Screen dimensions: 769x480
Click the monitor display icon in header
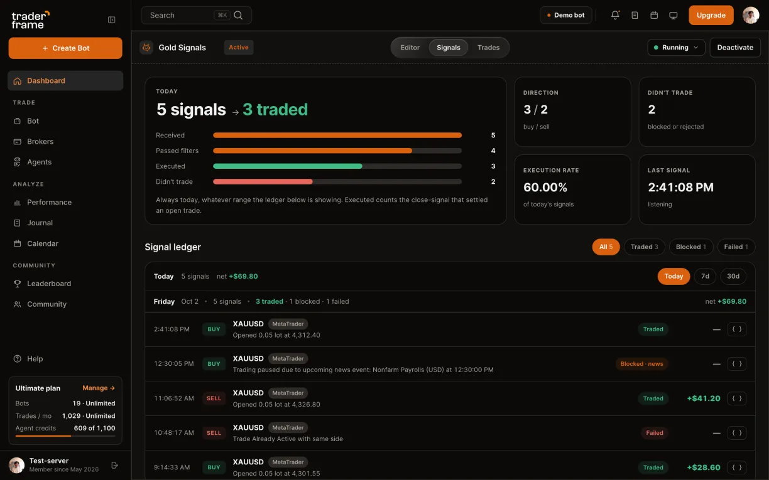point(674,15)
